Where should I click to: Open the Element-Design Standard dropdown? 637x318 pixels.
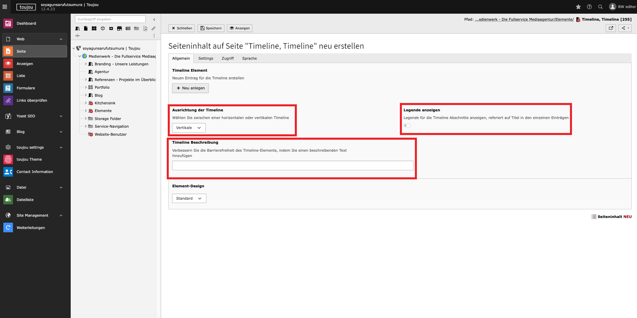pyautogui.click(x=189, y=198)
